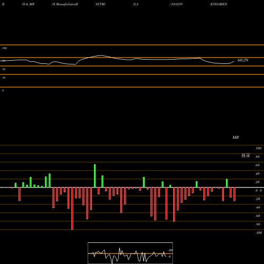Click the overlapping MR values near 80
Viewport: 264px width, 264px height.
click(246, 155)
